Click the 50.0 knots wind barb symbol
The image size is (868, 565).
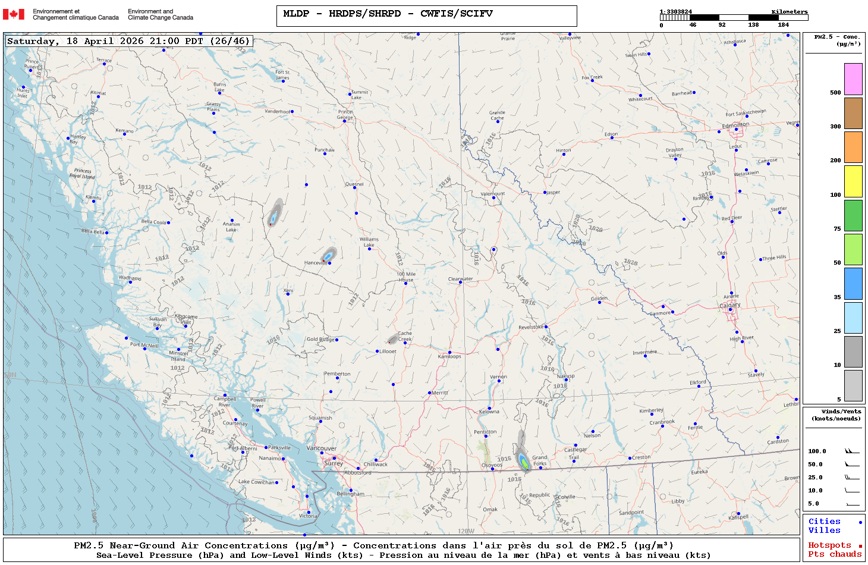pyautogui.click(x=852, y=464)
